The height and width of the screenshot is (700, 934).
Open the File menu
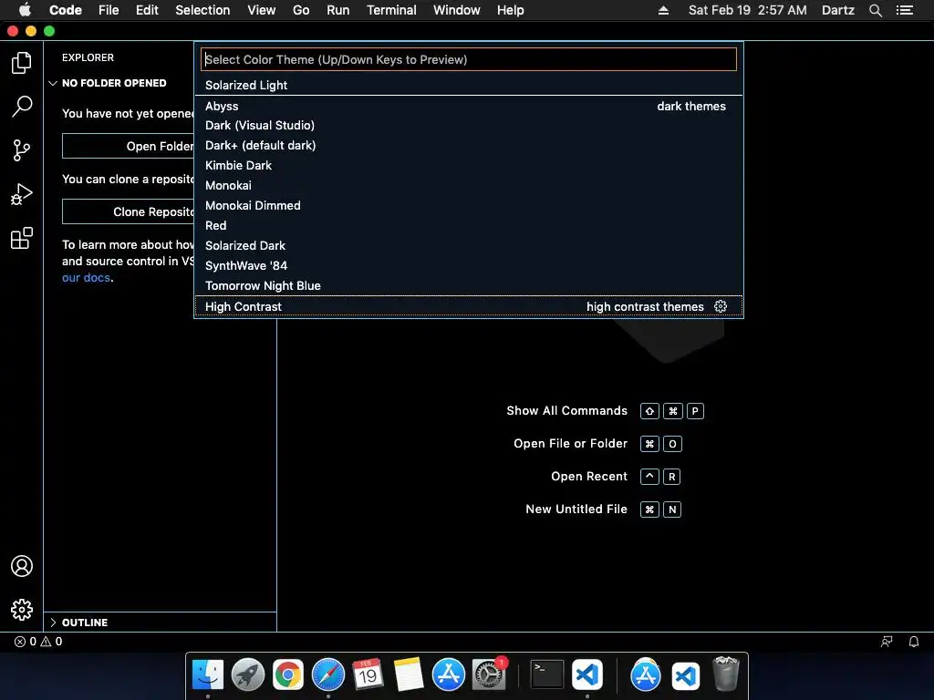(x=109, y=10)
